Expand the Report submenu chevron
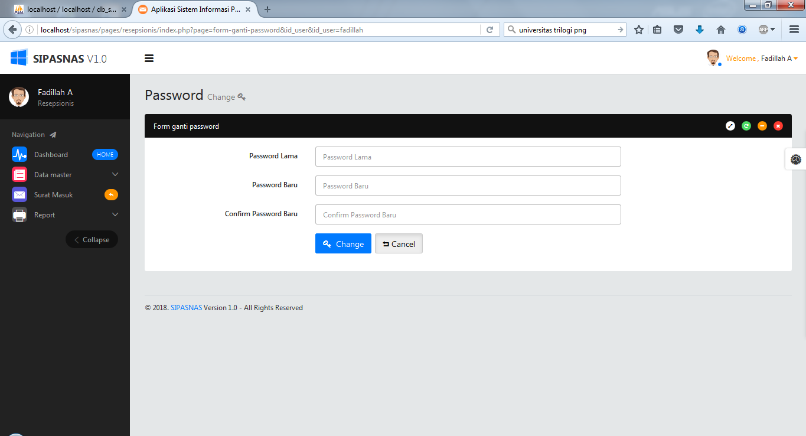806x436 pixels. pos(115,214)
